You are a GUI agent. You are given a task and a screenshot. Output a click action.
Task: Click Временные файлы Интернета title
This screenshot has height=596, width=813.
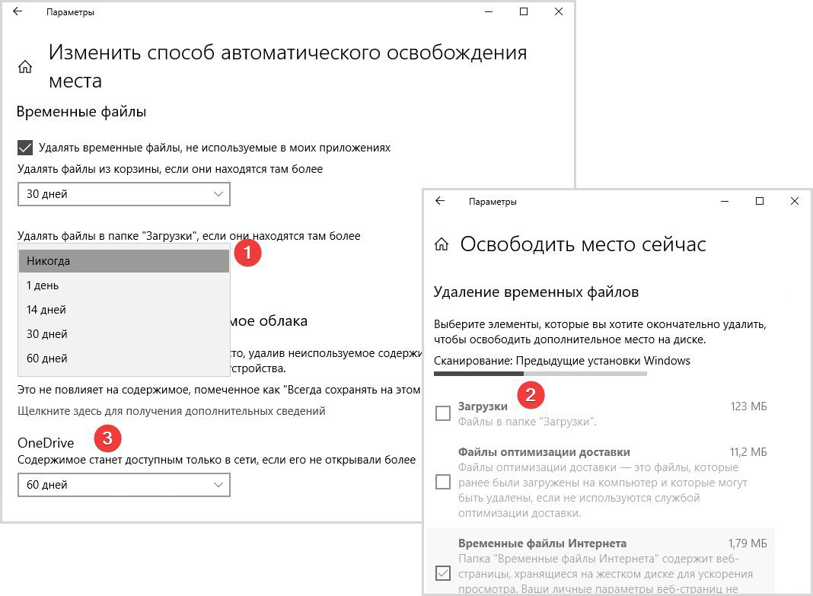pos(542,543)
